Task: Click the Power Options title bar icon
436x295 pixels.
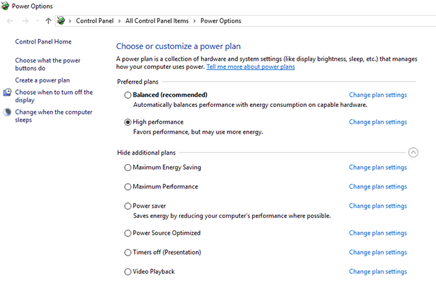Action: point(6,6)
